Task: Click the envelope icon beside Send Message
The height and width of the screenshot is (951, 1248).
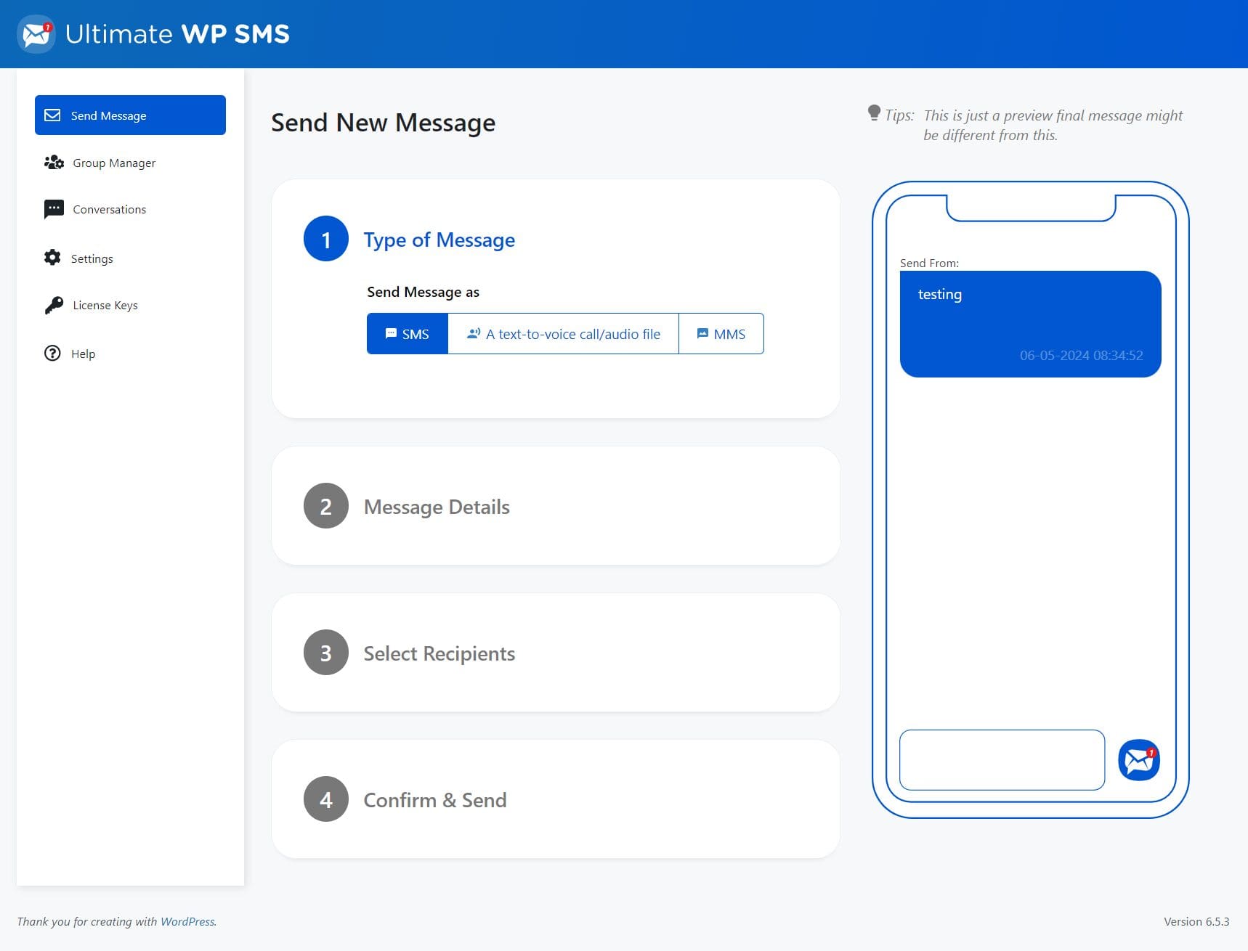Action: pos(52,115)
